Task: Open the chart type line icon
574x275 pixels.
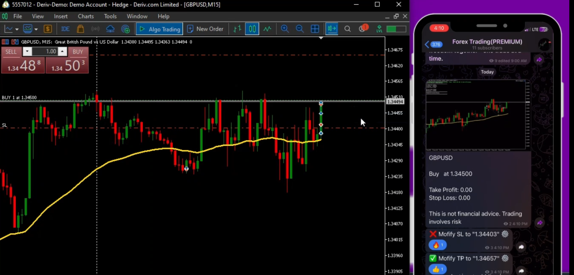Action: pos(9,29)
